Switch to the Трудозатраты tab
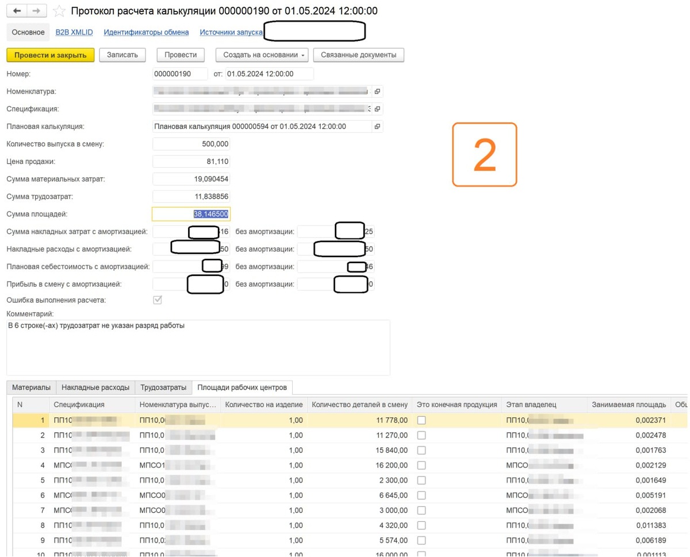The height and width of the screenshot is (557, 690). [x=163, y=387]
